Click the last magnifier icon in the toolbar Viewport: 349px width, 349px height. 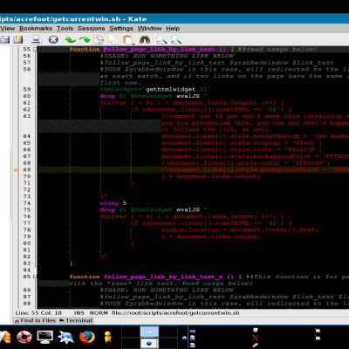pyautogui.click(x=176, y=39)
